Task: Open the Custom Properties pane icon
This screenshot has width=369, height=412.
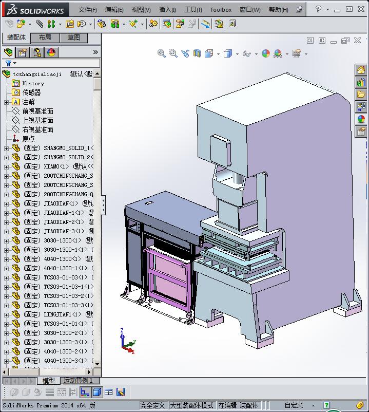Action: point(361,132)
